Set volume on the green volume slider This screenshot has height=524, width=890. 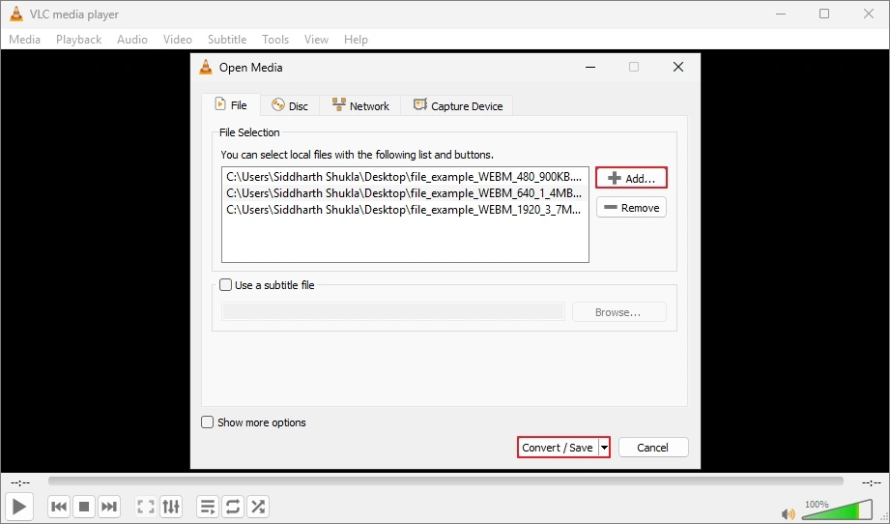837,509
